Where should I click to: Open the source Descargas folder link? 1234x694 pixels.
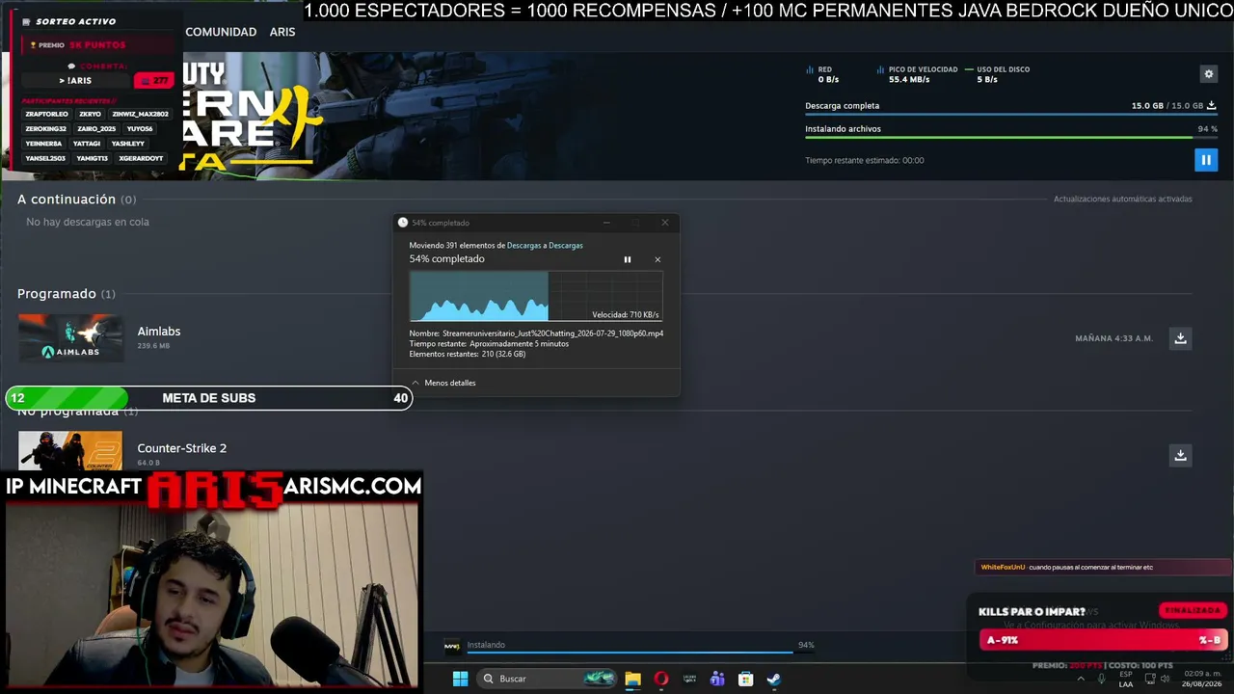[x=525, y=246]
